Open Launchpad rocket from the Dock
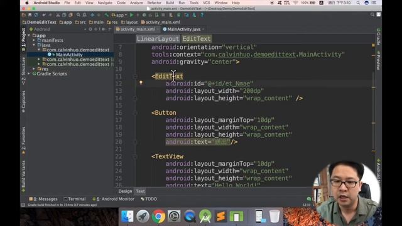Screen dimensions: 402x226 (143, 216)
